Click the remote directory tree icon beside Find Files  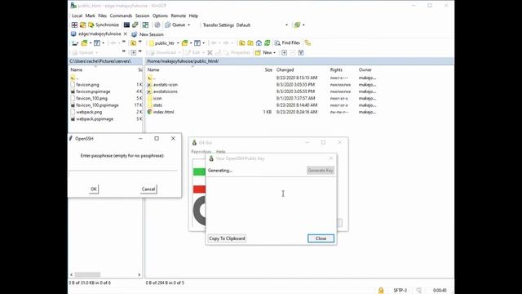point(307,43)
